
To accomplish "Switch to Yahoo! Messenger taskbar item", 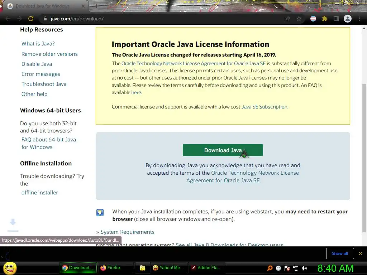I will coord(168,268).
